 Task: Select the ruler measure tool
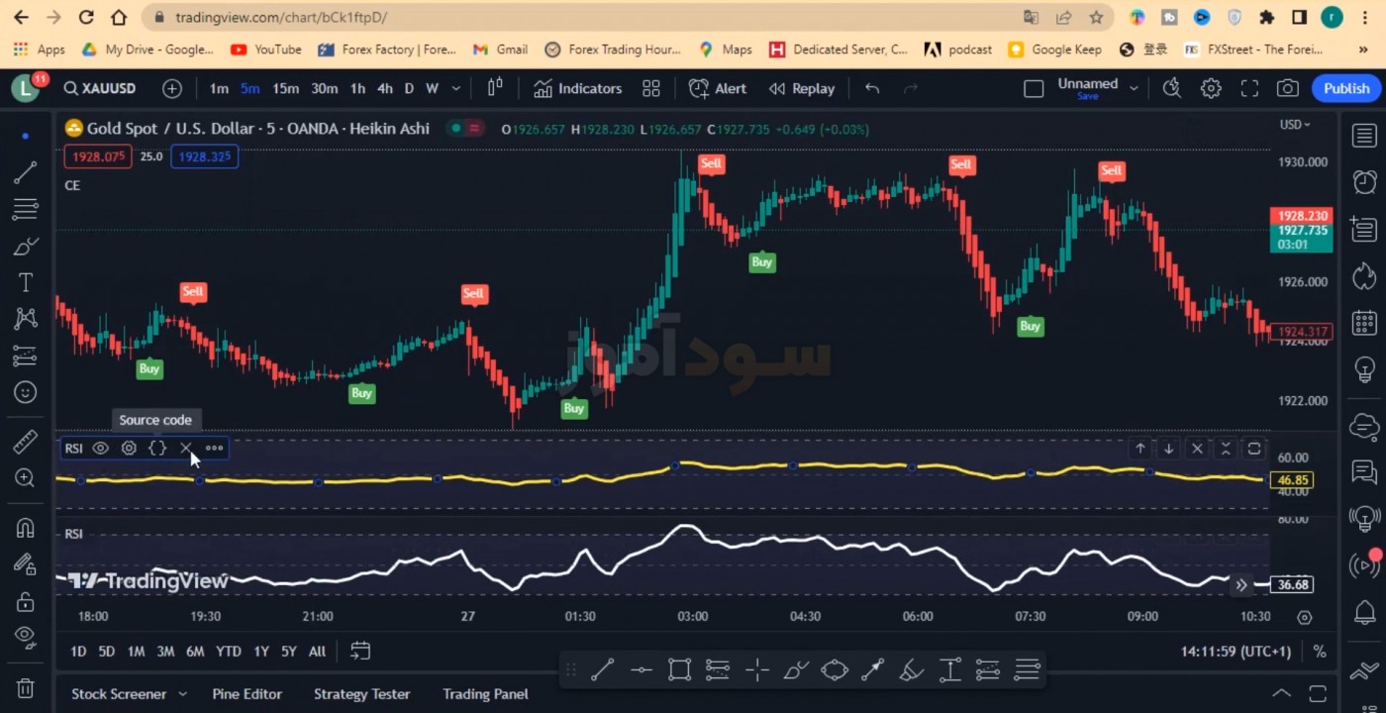point(26,442)
